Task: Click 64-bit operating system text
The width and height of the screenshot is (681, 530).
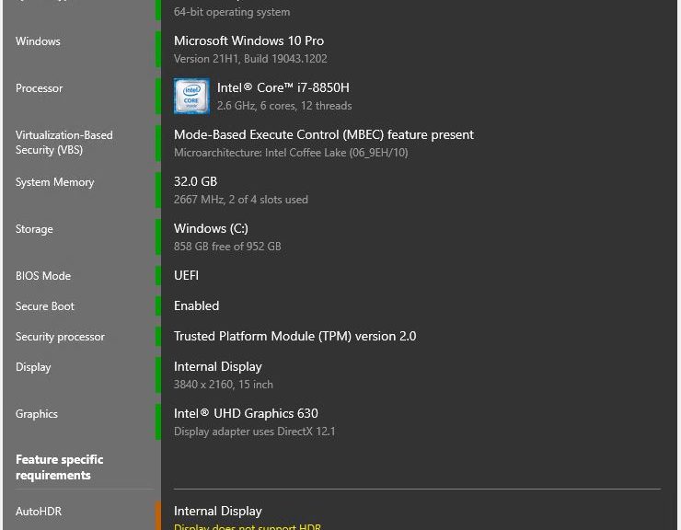Action: [x=232, y=12]
